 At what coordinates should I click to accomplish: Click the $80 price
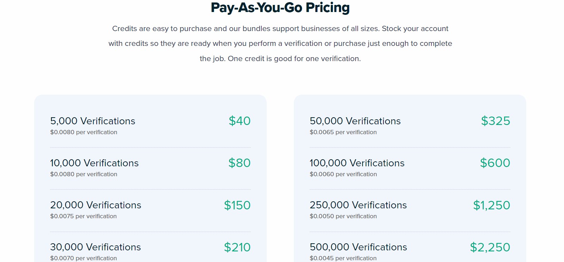click(x=239, y=163)
